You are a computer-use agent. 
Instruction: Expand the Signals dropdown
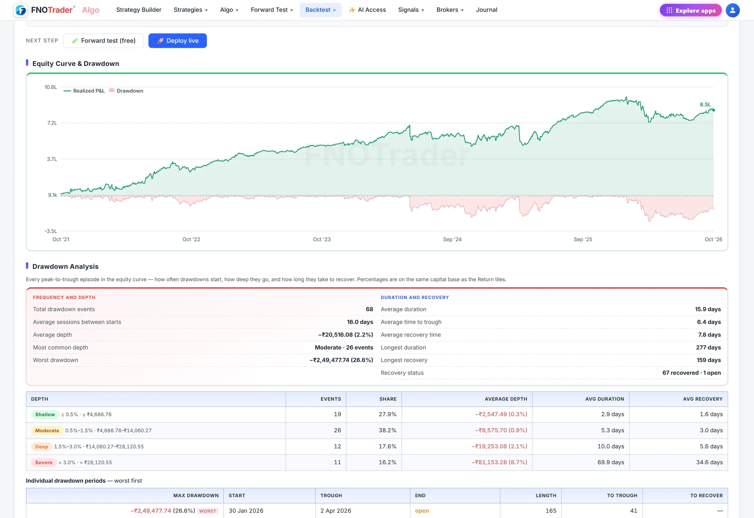(411, 10)
